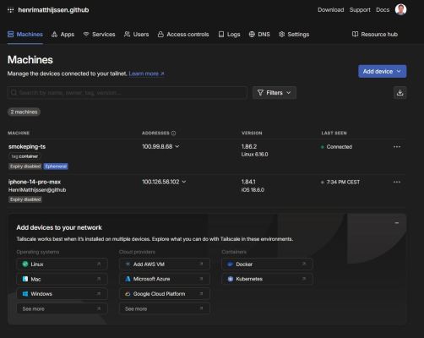Click the Tailscale grid logo icon
This screenshot has height=338, width=424.
[x=11, y=10]
